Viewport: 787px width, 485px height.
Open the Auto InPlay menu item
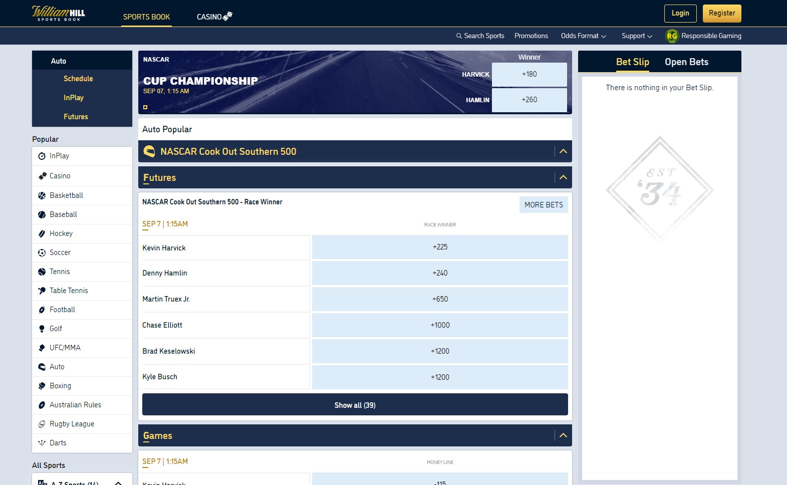(74, 98)
